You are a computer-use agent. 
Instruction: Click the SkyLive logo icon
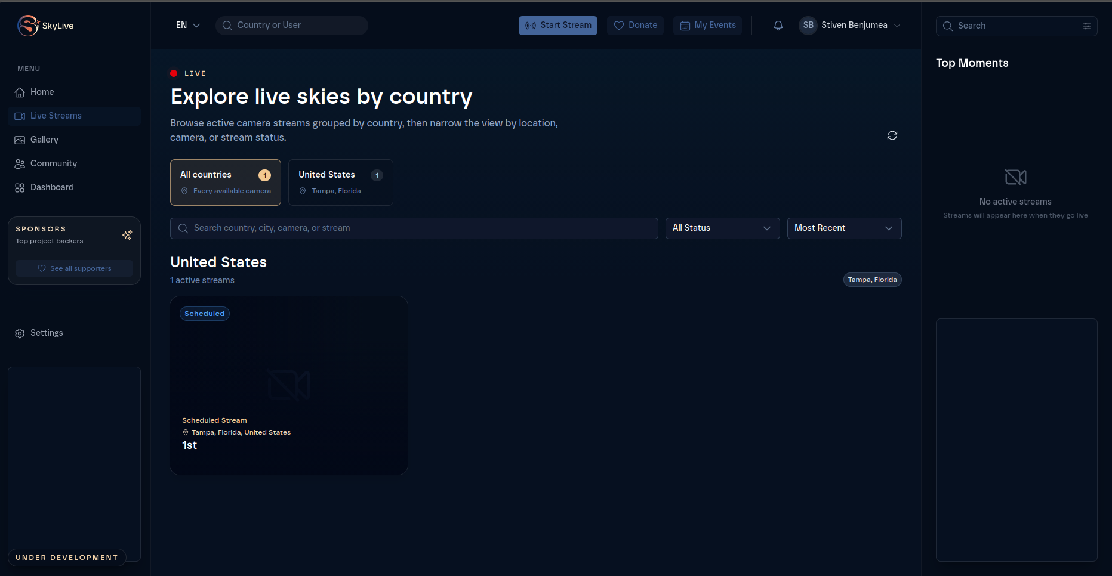click(x=28, y=26)
